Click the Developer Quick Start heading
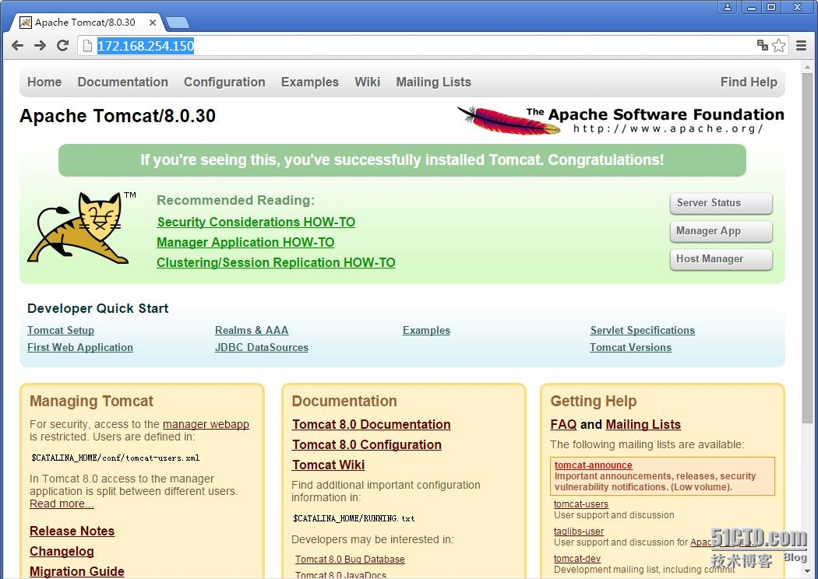Screen dimensions: 818x579 pyautogui.click(x=97, y=308)
